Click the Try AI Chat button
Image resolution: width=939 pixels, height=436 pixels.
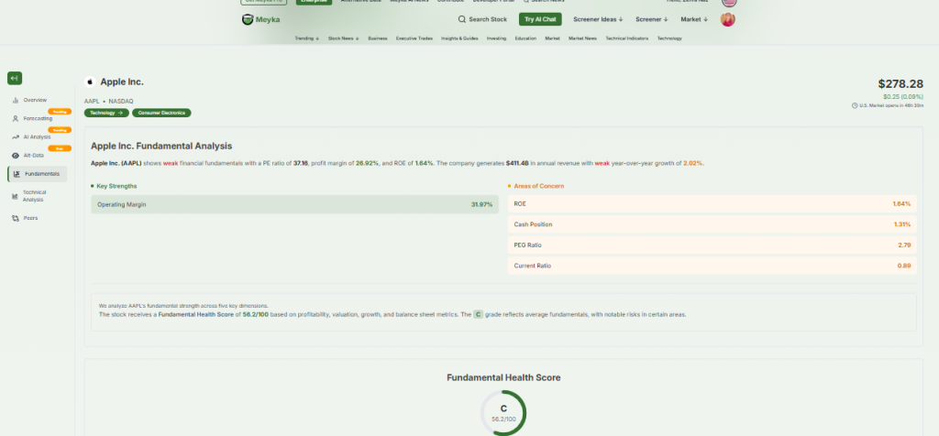[x=540, y=20]
